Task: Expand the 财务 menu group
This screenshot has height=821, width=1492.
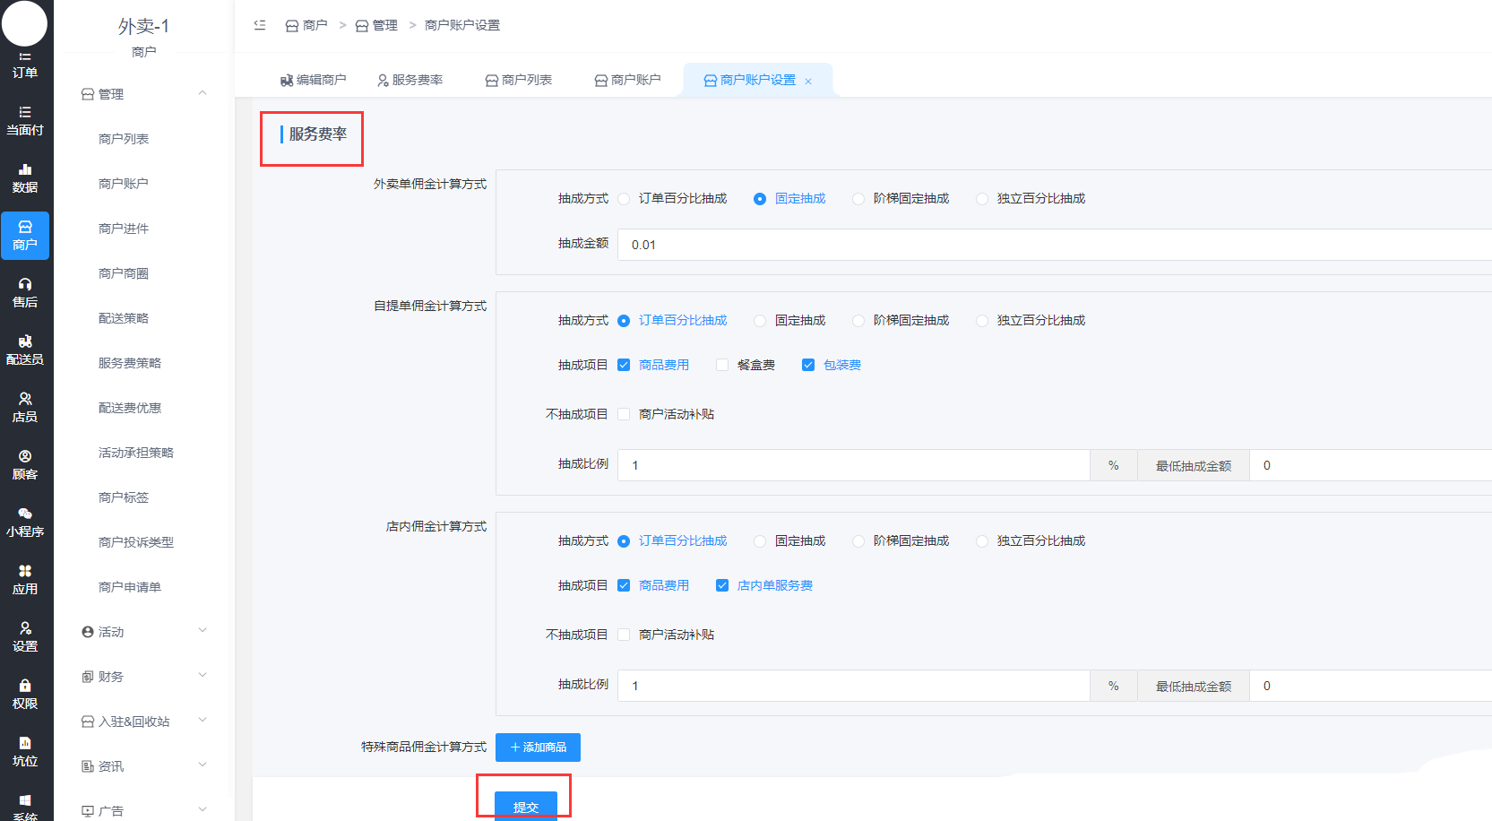Action: 143,677
